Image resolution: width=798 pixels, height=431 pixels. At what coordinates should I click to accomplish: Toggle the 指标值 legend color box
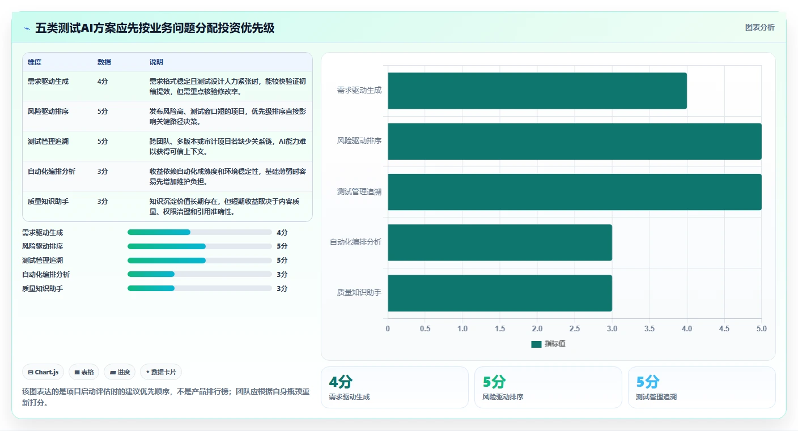tap(536, 344)
